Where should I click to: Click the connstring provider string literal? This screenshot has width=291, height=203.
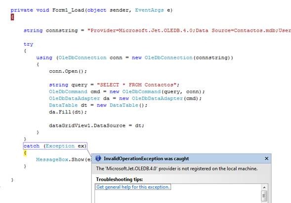point(189,31)
